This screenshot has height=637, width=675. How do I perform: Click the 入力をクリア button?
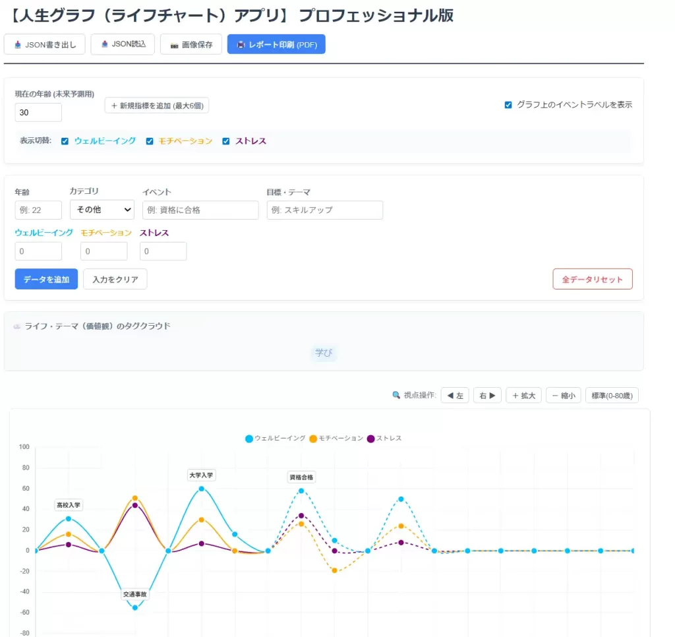click(115, 279)
